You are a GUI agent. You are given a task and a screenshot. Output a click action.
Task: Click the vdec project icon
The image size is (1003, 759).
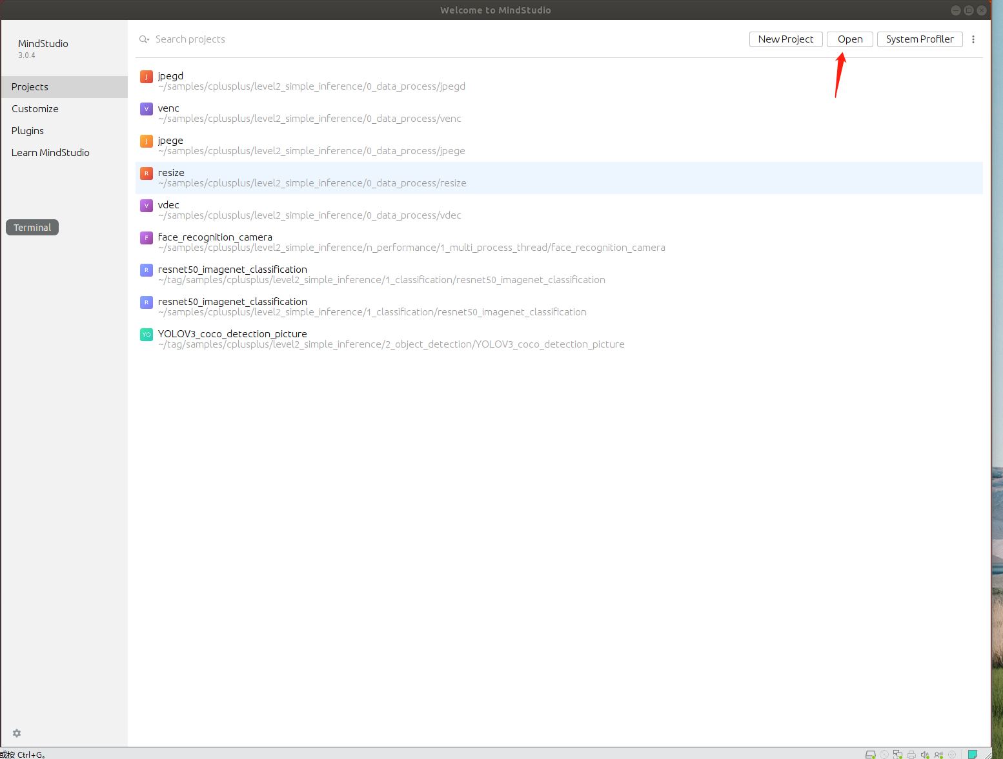point(147,206)
